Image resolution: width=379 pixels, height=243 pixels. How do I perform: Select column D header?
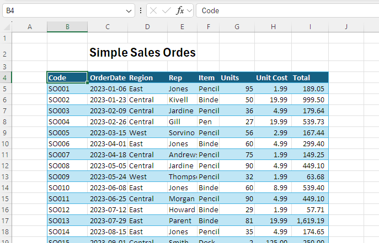pos(147,27)
